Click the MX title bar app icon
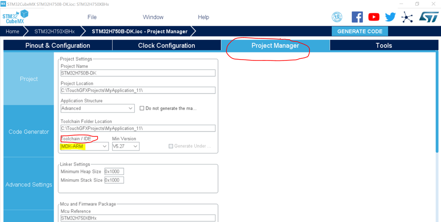 3,4
